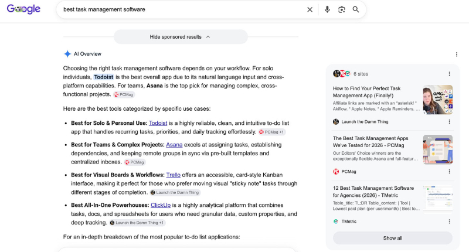Viewport: 469px width, 252px height.
Task: Click 'Here are the best tools categorized' sentence
Action: [137, 109]
